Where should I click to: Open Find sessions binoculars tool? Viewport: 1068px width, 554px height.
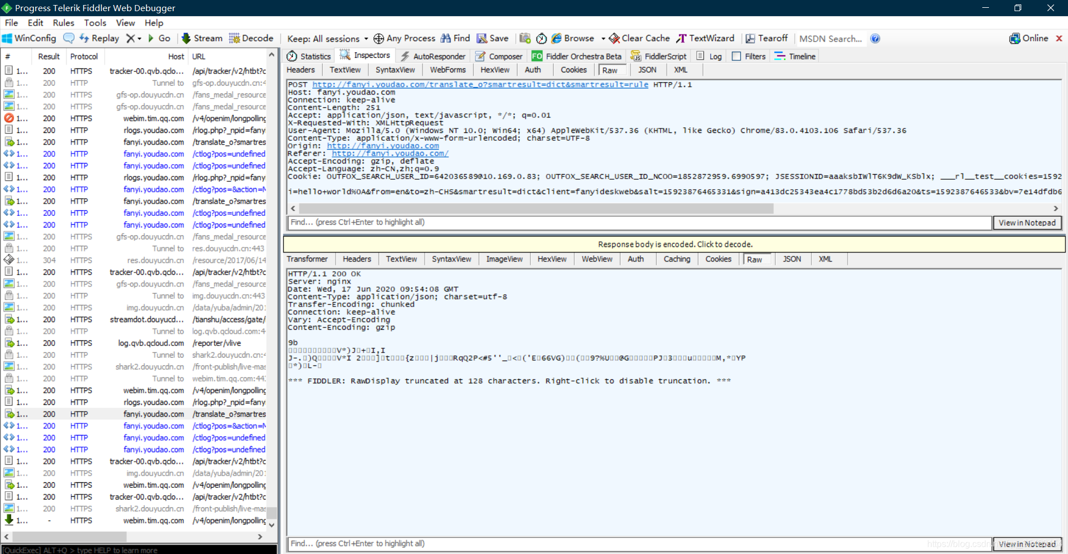click(x=455, y=38)
